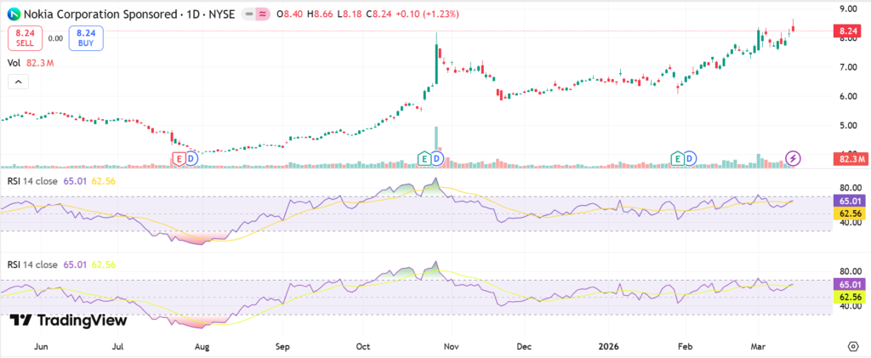Select the lower RSI 14 close legend
Screen dimensions: 871x358
32,265
